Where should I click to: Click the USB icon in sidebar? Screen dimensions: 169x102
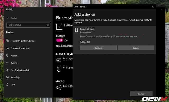click(x=7, y=84)
